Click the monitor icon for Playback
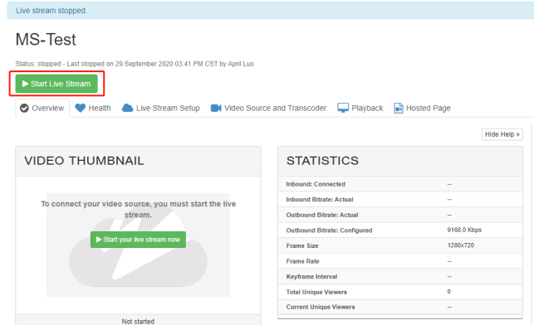 343,108
